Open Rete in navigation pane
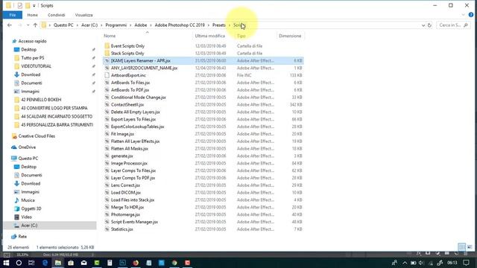The height and width of the screenshot is (268, 477). [x=22, y=237]
